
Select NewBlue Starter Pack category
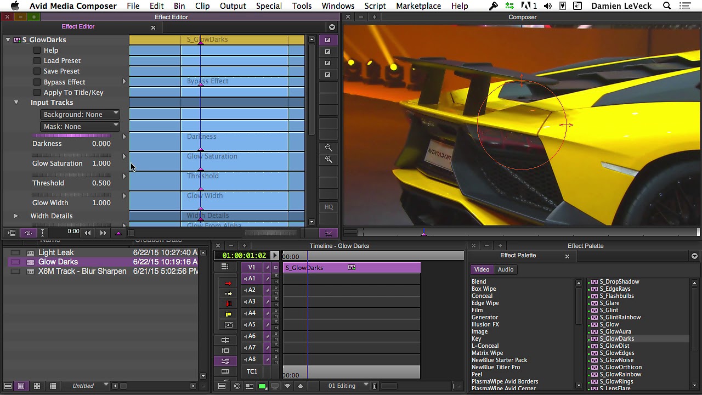click(499, 360)
